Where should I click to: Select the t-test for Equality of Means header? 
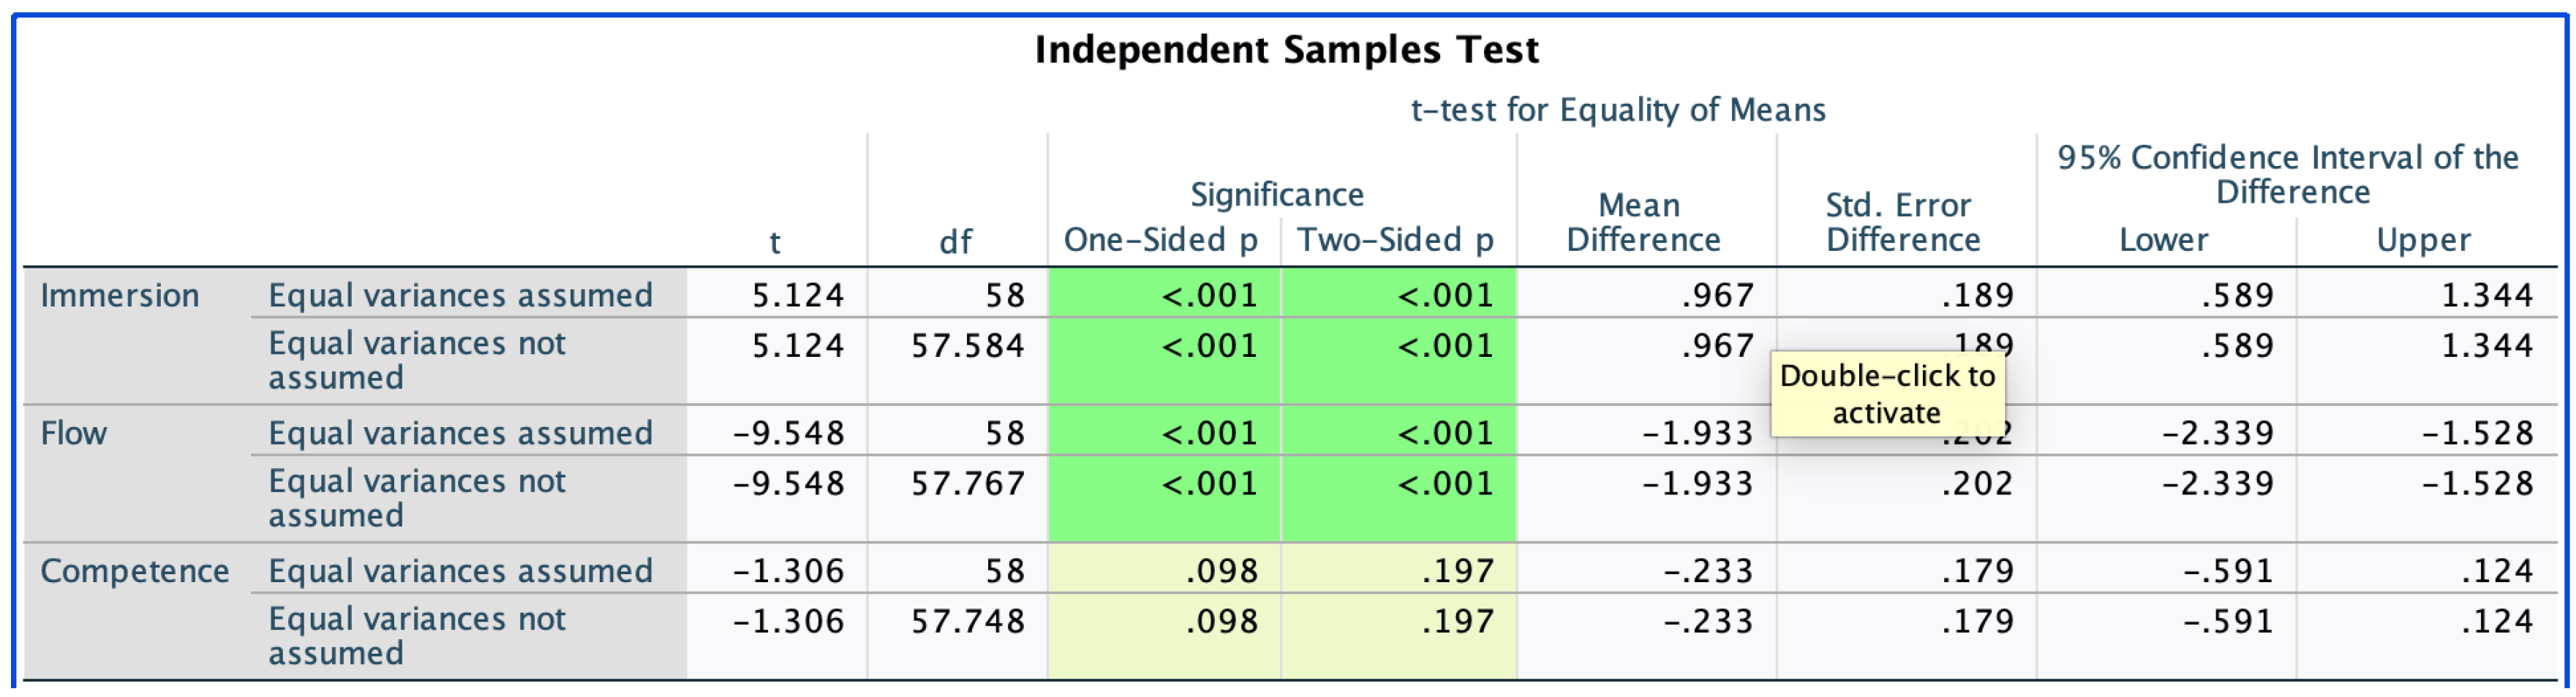click(x=1617, y=110)
